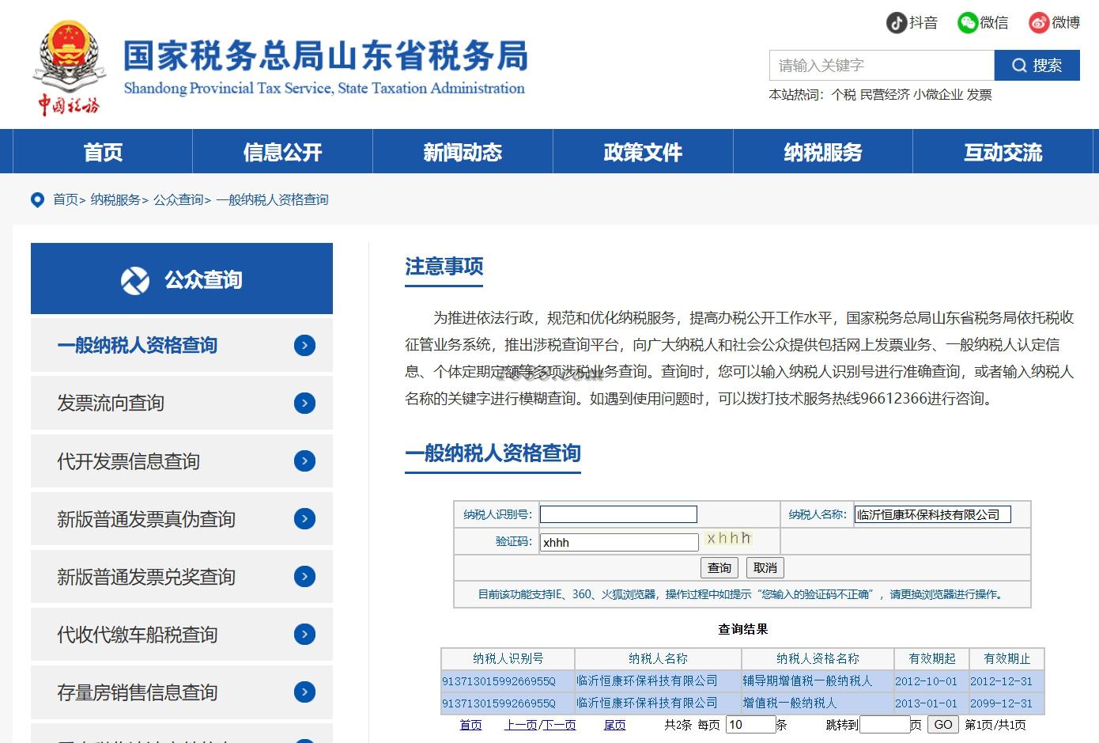Focus the 验证码 captcha input field

[619, 542]
